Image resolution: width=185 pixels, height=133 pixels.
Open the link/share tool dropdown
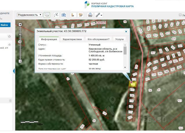[x=99, y=15]
